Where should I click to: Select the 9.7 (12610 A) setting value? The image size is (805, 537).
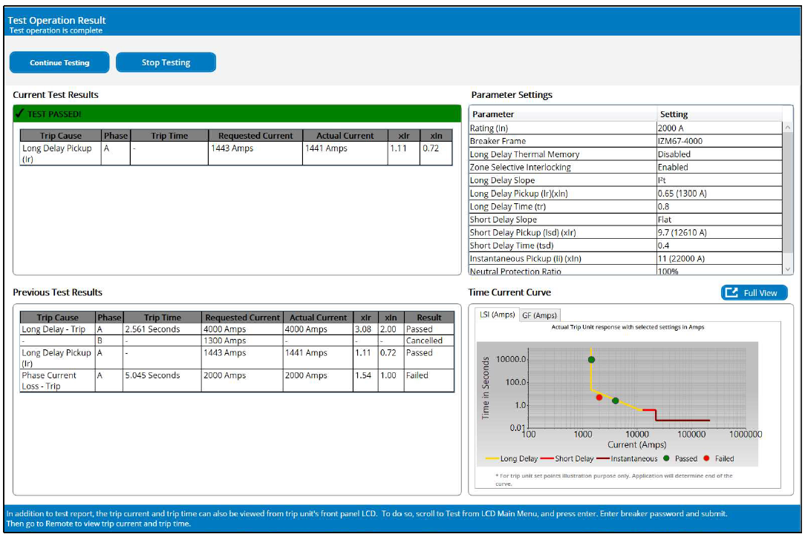[x=682, y=232]
